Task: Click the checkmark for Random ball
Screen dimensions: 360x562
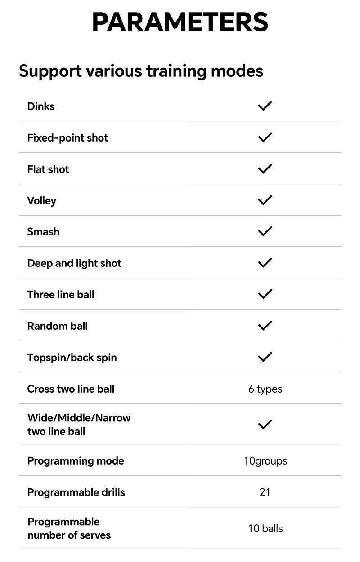Action: (x=265, y=326)
